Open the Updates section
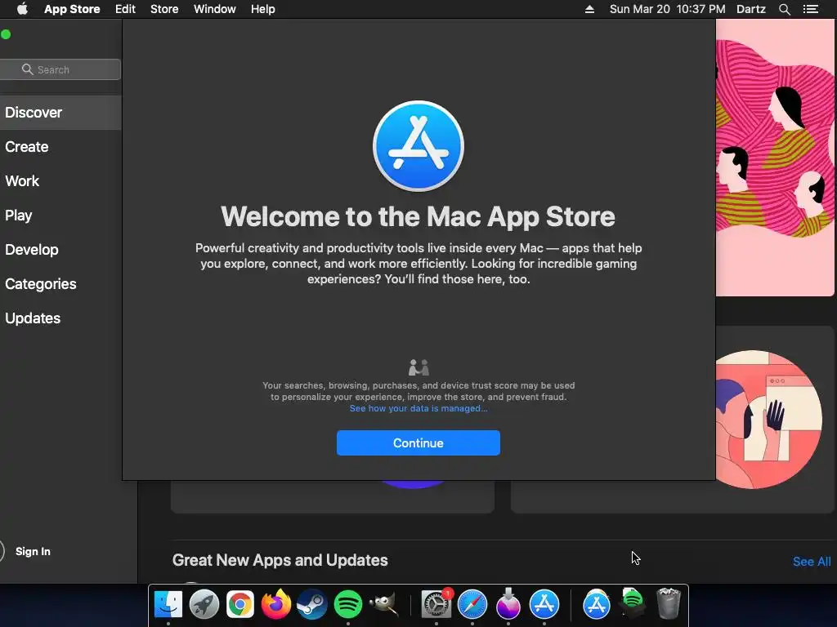The width and height of the screenshot is (837, 627). (x=33, y=318)
